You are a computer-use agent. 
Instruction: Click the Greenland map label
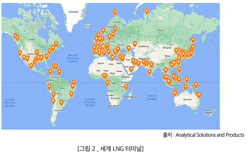click(74, 12)
